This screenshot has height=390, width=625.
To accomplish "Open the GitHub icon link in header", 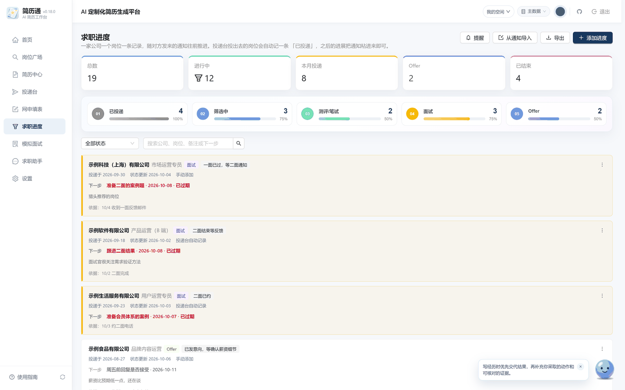I will pyautogui.click(x=579, y=12).
